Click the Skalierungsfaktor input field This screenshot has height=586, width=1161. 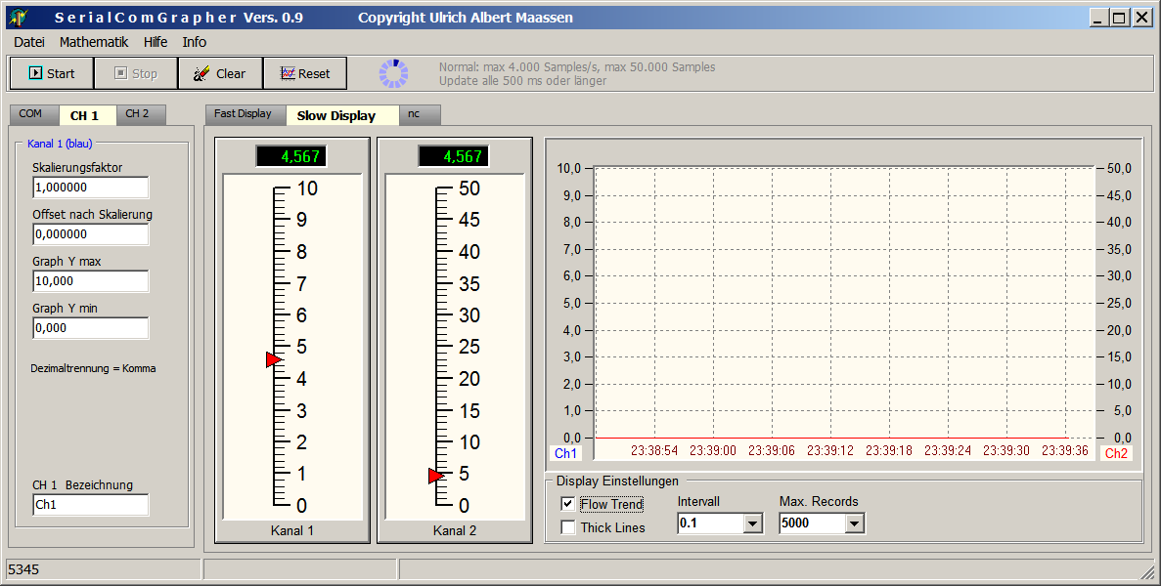(x=90, y=188)
